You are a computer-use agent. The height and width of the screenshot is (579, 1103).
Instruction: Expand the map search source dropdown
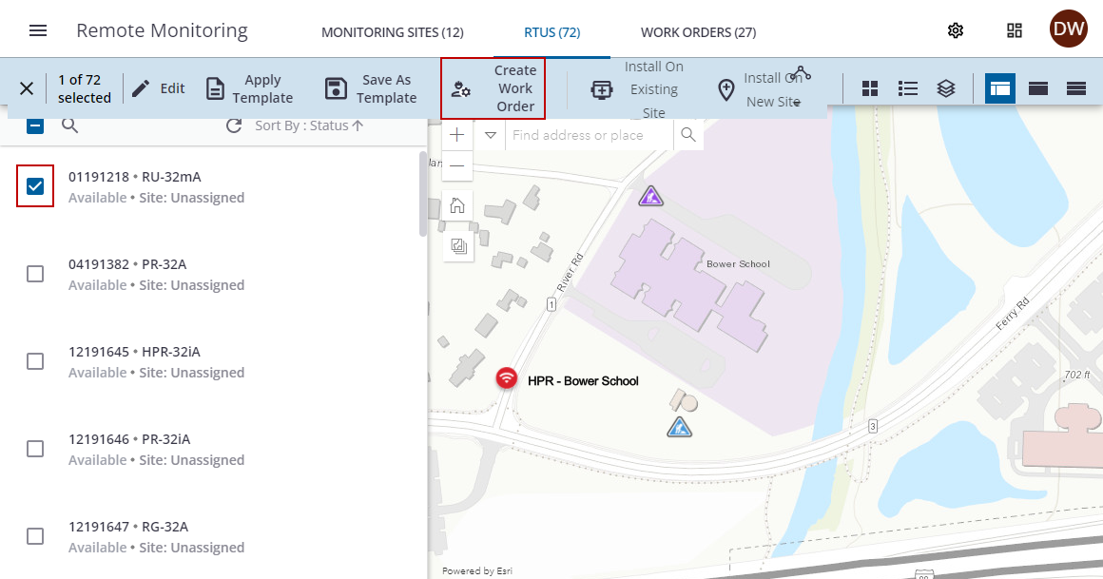point(491,135)
